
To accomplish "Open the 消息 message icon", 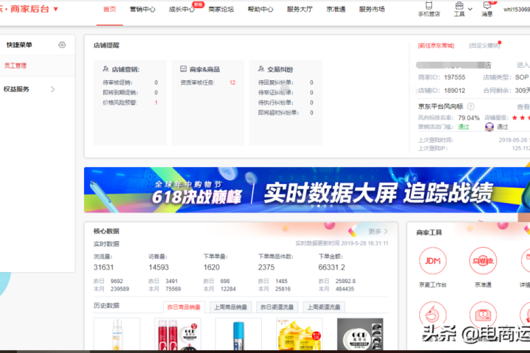I will 487,5.
